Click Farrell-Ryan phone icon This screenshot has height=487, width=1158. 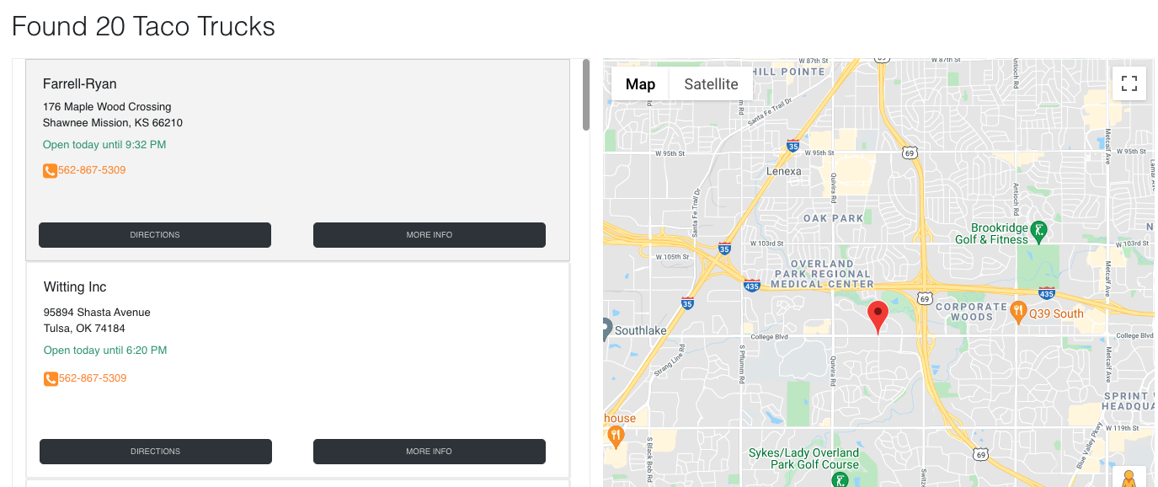pos(50,171)
